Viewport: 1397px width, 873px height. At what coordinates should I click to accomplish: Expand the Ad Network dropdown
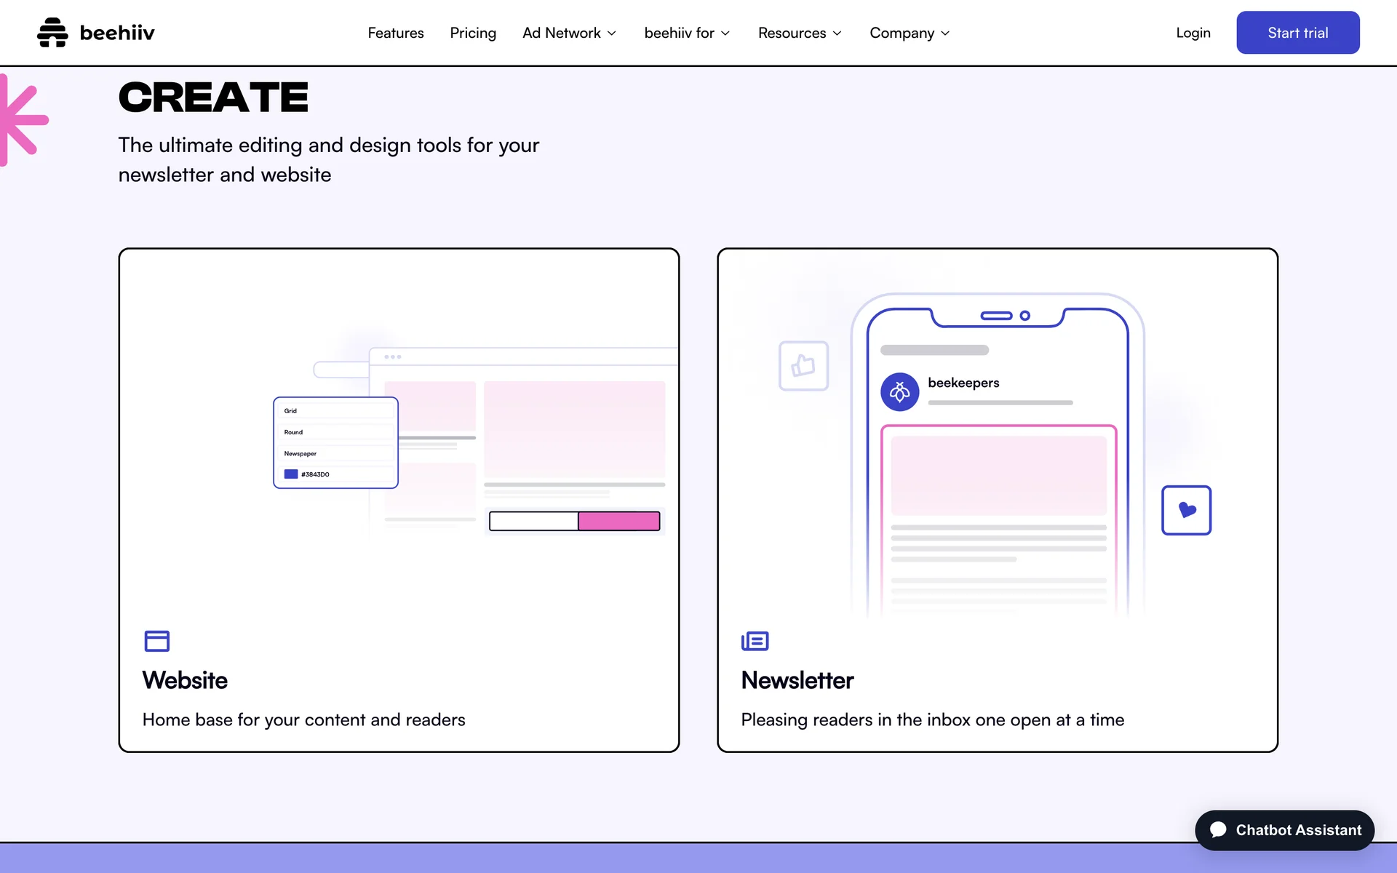(x=569, y=33)
